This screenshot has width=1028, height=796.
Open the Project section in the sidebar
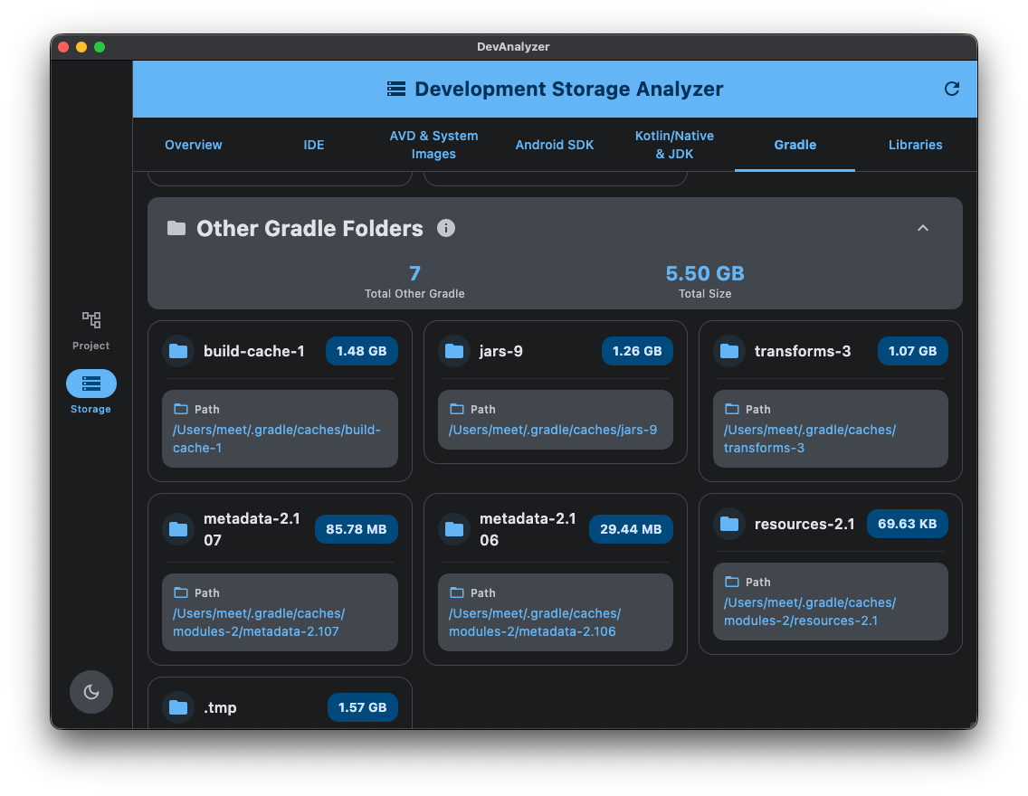click(x=91, y=330)
